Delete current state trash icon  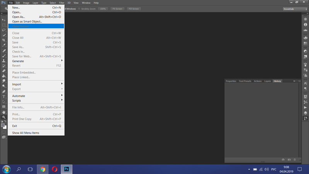(x=295, y=160)
